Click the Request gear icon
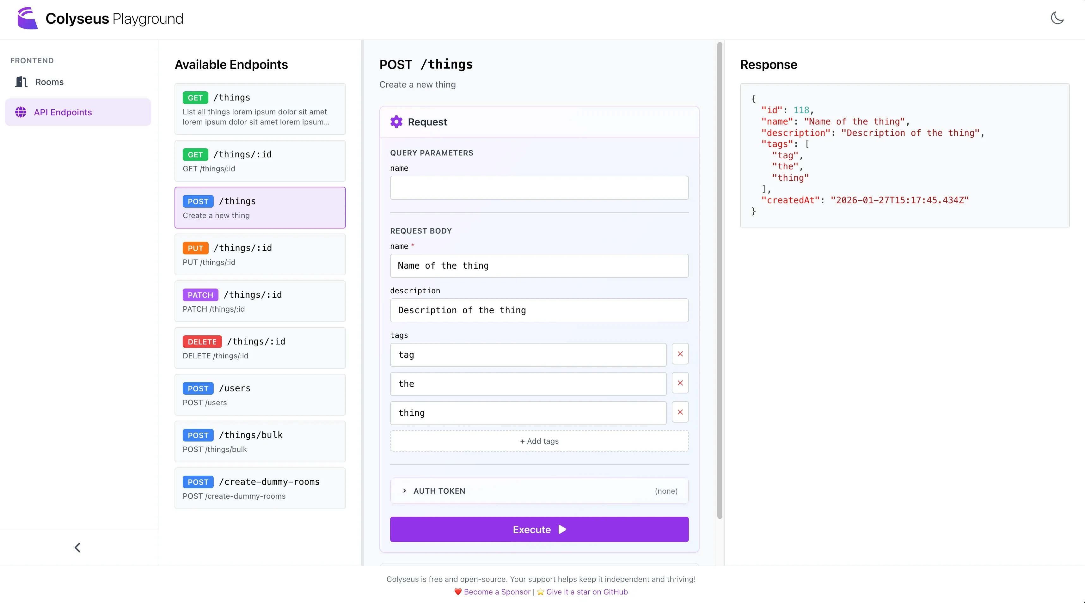The image size is (1085, 603). [x=396, y=122]
